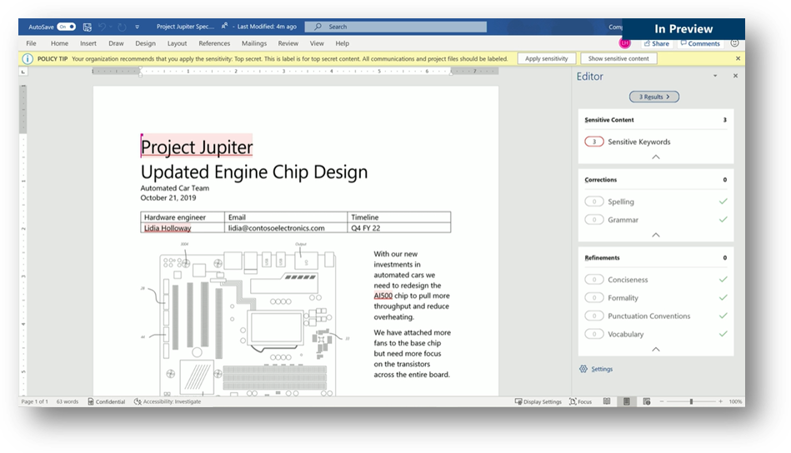
Task: Click the Policy Tip info icon
Action: coord(28,59)
